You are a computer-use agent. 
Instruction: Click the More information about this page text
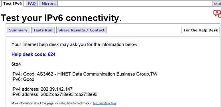[x=52, y=103]
